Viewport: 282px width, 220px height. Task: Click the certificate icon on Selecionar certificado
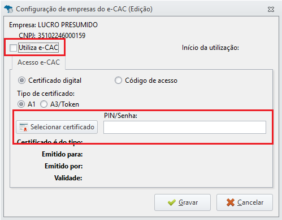[24, 127]
